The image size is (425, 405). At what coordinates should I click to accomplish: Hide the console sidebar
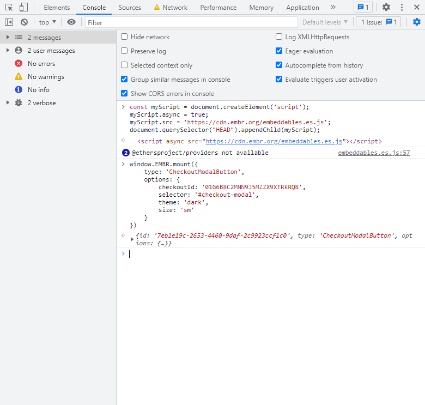click(9, 22)
